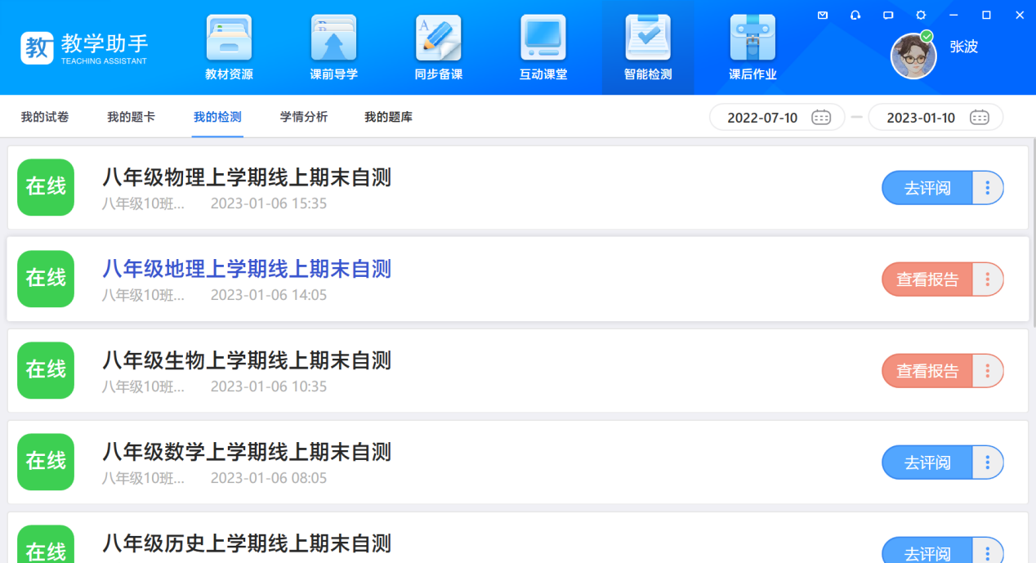The image size is (1036, 563).
Task: Expand more options for the geography test
Action: click(x=988, y=279)
